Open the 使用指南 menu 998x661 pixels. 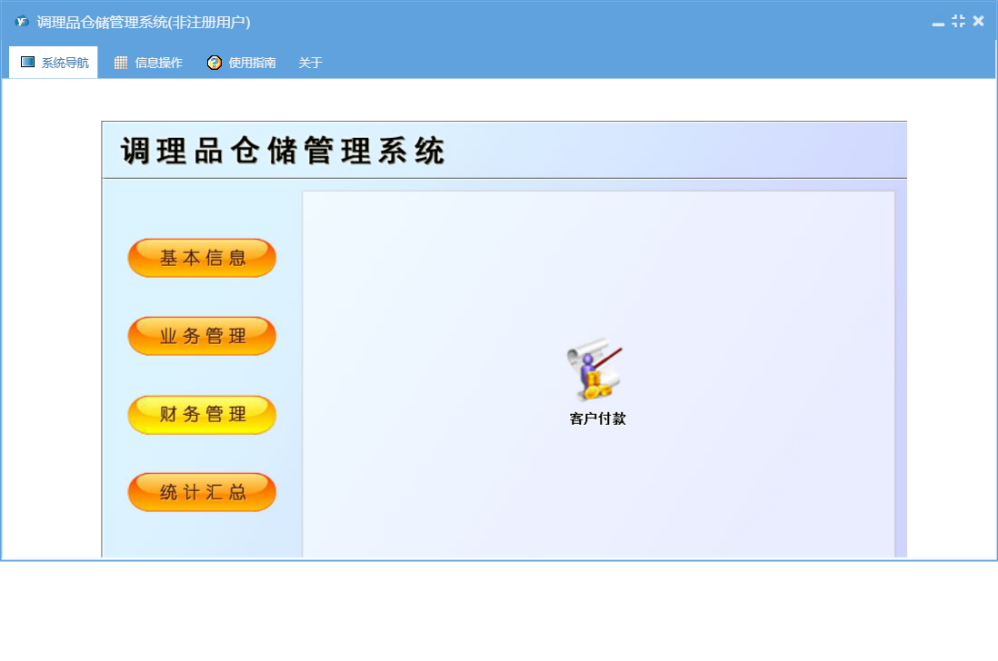252,63
